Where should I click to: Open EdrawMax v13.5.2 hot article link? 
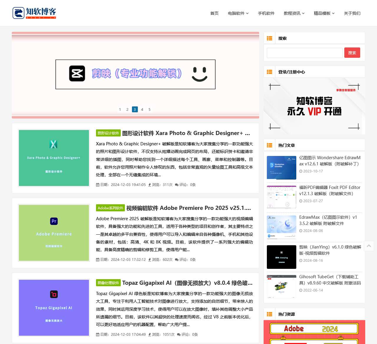tap(328, 220)
